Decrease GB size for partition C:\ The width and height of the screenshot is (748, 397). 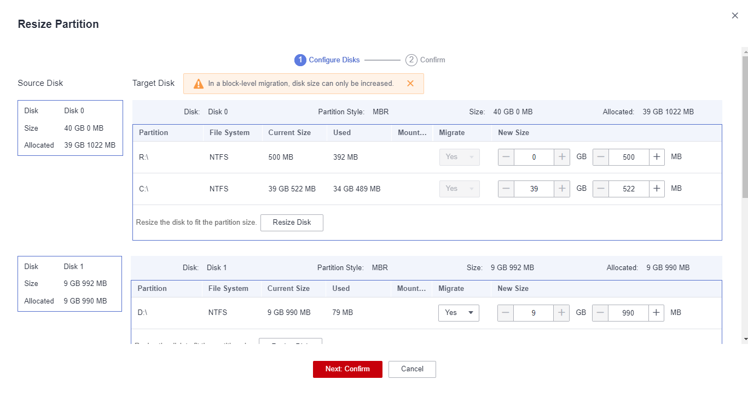click(x=506, y=189)
